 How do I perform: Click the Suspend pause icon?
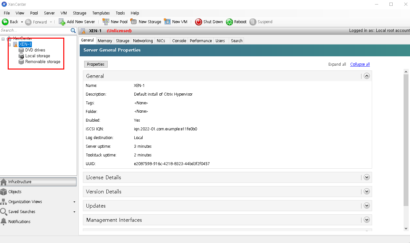253,22
